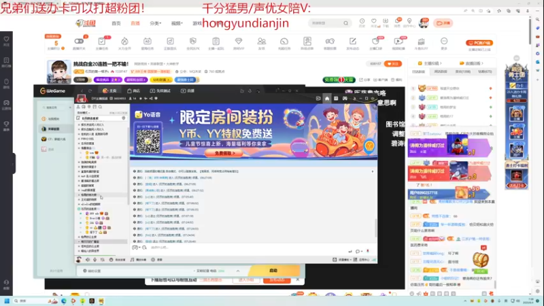Expand the 视频 video dropdown in nav
The width and height of the screenshot is (544, 306).
point(177,23)
